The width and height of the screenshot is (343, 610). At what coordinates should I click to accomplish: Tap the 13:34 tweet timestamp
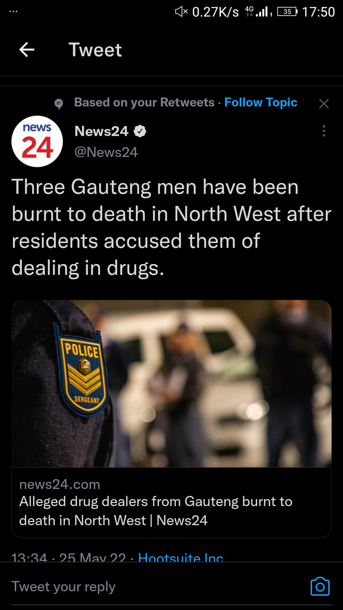(30, 558)
